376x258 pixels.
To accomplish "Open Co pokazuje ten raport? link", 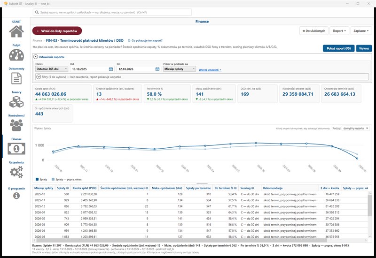I will 145,41.
